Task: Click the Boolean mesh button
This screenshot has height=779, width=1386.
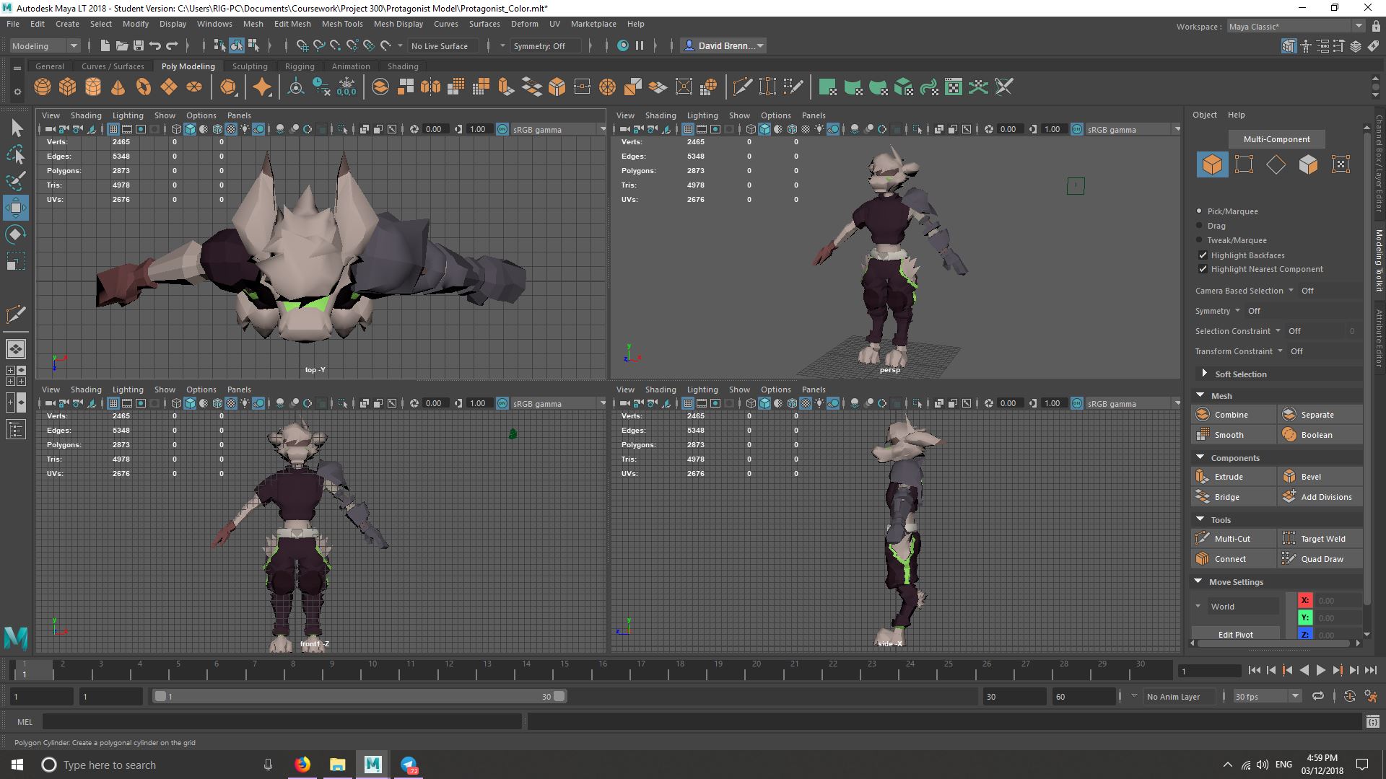Action: 1320,435
